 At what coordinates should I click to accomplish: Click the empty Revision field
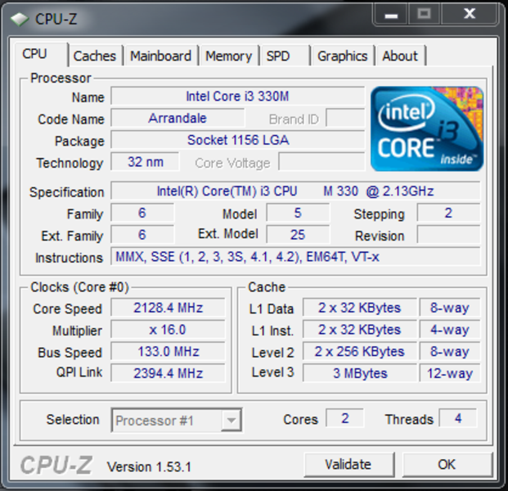[448, 235]
